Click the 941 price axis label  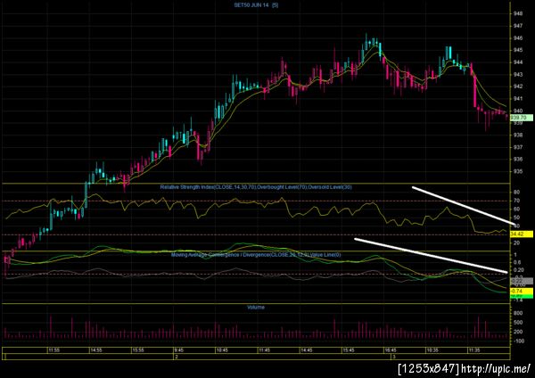click(x=517, y=99)
